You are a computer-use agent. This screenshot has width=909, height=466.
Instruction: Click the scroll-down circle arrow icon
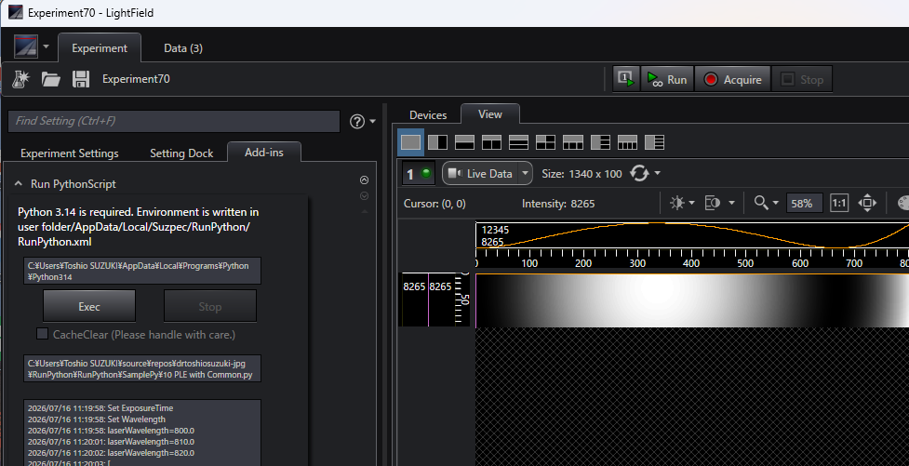pos(364,196)
